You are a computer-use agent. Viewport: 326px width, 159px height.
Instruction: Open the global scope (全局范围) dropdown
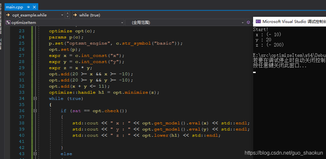[x=185, y=23]
